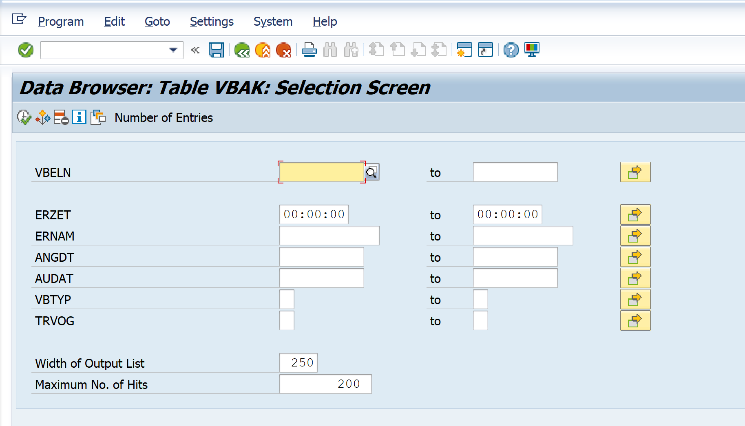Open multiple selection for VBELN row
The height and width of the screenshot is (426, 745).
coord(635,172)
